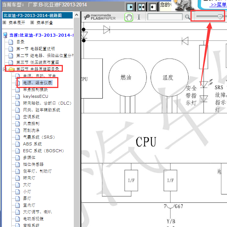
Task: Open the 车身控制模块 diagram
Action: click(35, 90)
